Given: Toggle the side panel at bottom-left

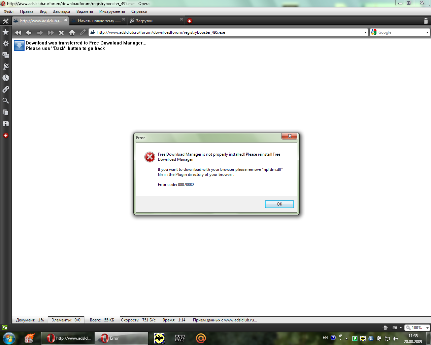Looking at the screenshot, I should pyautogui.click(x=4, y=327).
